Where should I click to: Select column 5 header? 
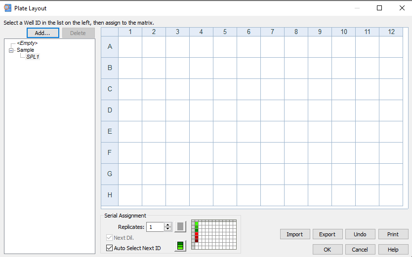click(225, 32)
